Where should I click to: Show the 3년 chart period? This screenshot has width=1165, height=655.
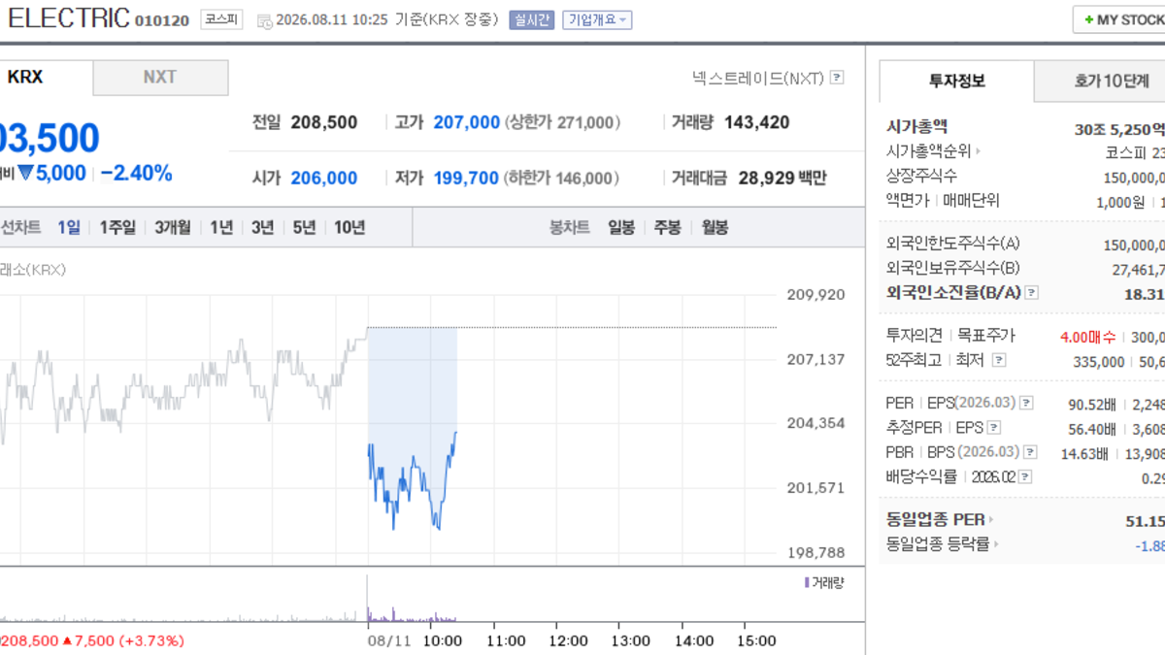pos(262,227)
